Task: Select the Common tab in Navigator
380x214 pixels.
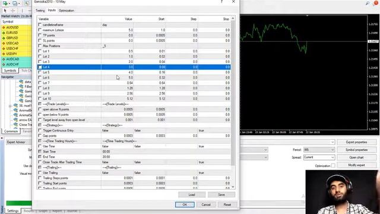Action: pyautogui.click(x=11, y=131)
